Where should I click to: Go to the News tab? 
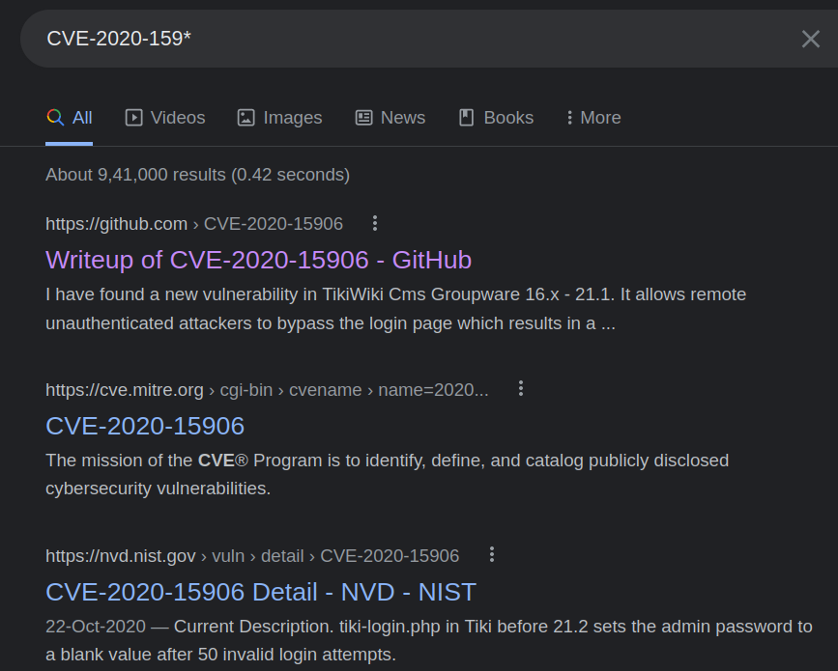tap(390, 118)
